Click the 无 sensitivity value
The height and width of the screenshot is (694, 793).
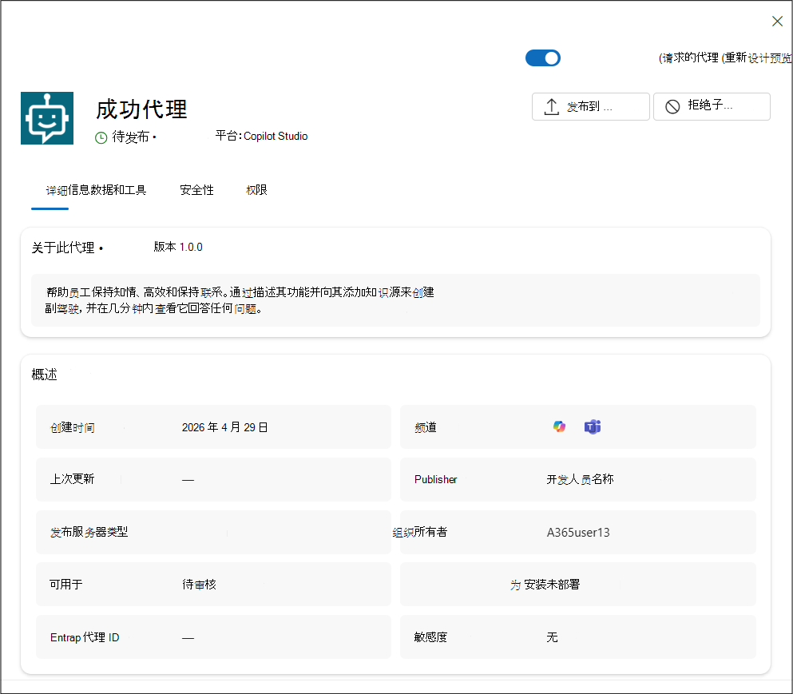[x=553, y=637]
